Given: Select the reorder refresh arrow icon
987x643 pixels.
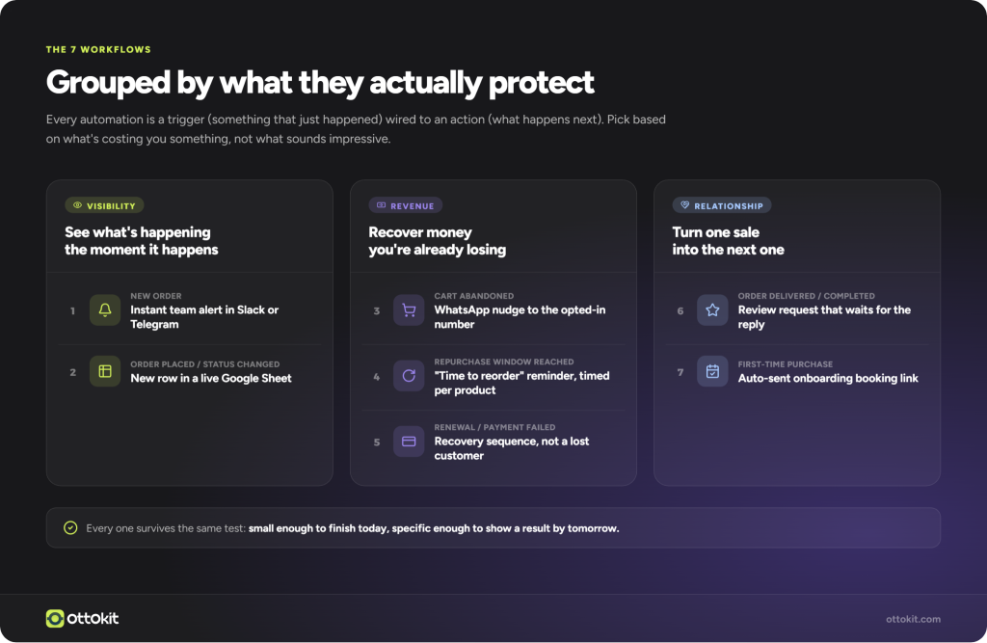Looking at the screenshot, I should [409, 376].
